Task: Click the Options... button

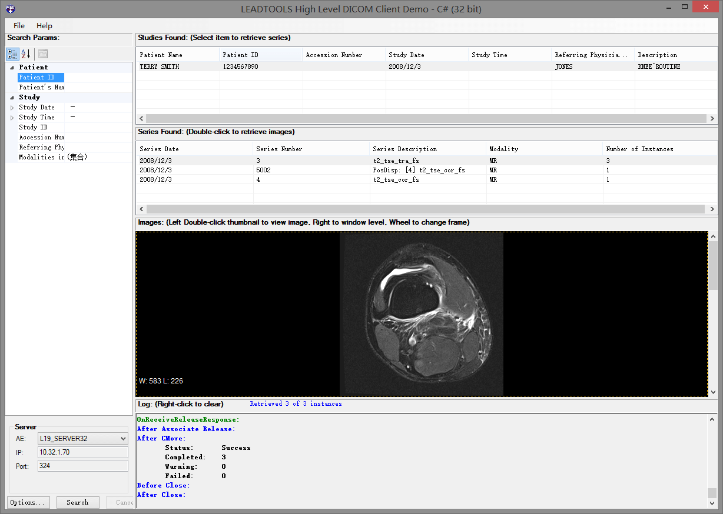Action: pyautogui.click(x=28, y=502)
